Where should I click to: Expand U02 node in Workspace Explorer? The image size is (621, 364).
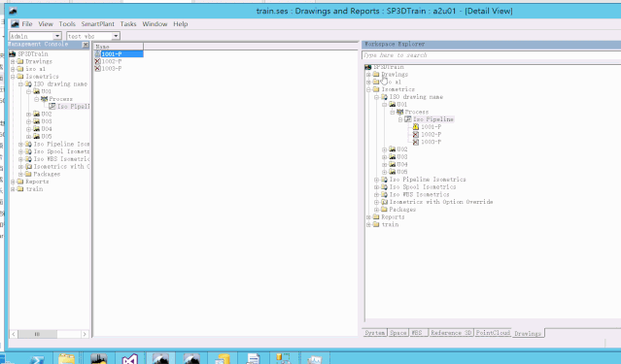[x=384, y=149]
